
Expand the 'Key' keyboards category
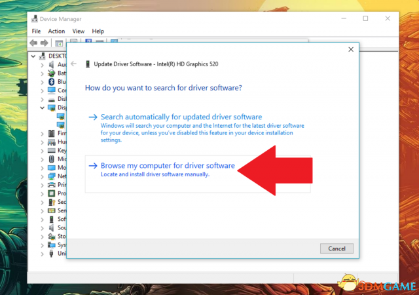click(x=42, y=151)
